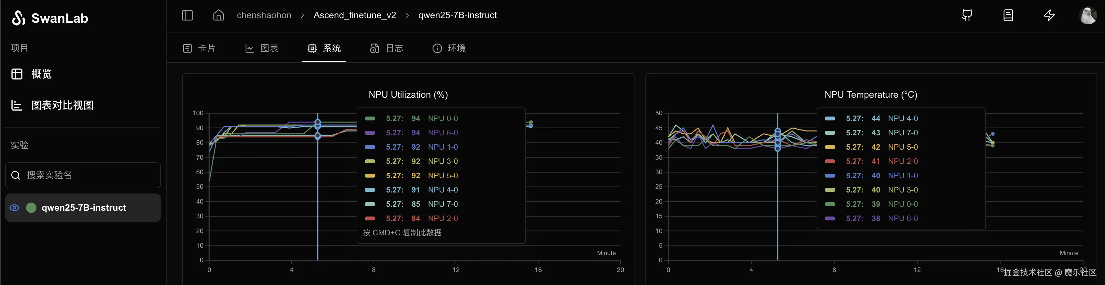Click the NPU 0-0 row in temperature tooltip
The image size is (1105, 285).
coord(871,204)
